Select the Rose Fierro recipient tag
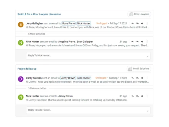This screenshot has width=169, height=127. click(69, 23)
